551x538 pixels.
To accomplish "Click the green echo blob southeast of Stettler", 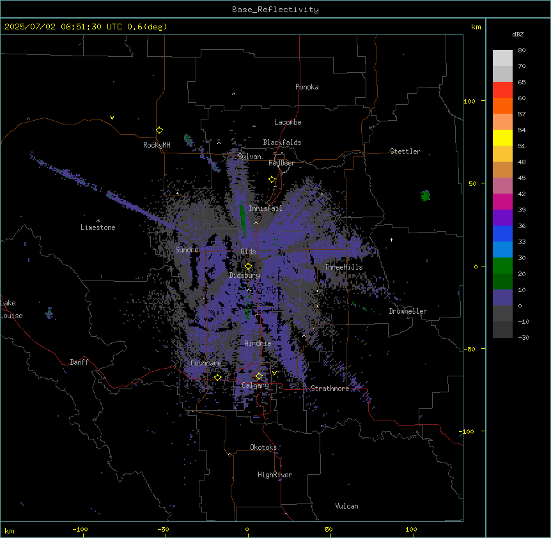I will click(426, 196).
